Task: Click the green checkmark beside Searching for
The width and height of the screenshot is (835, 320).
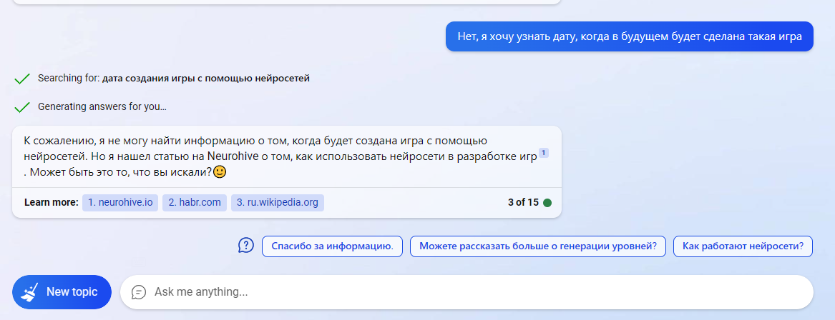Action: 22,79
